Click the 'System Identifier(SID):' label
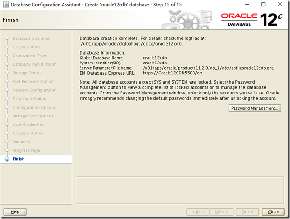This screenshot has width=290, height=219. click(x=100, y=63)
